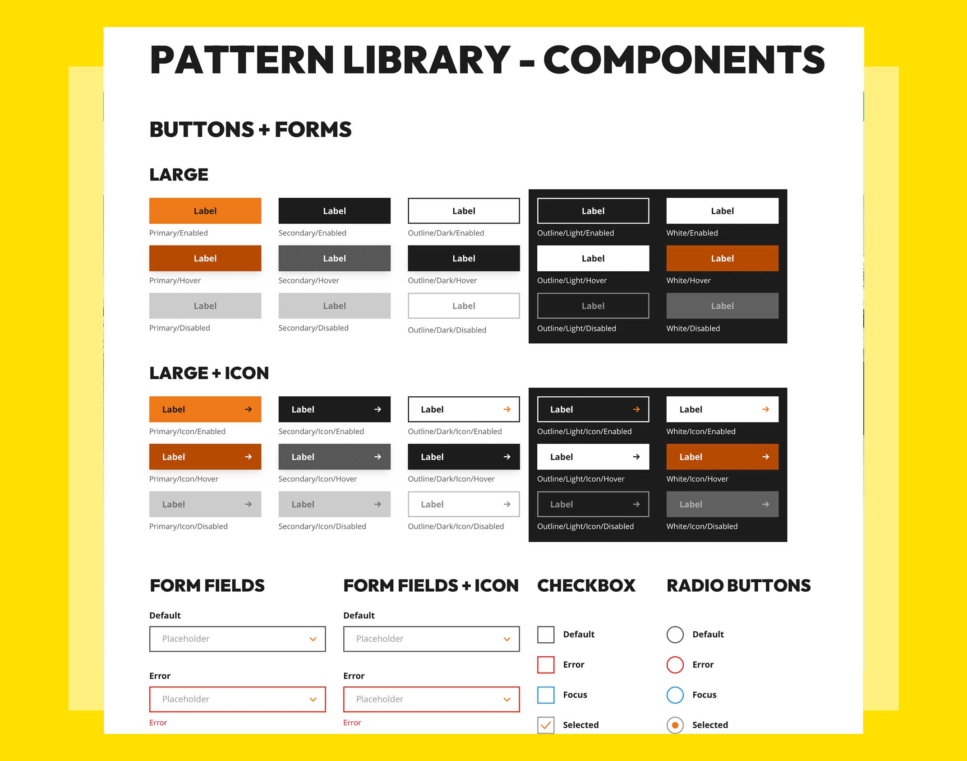This screenshot has height=761, width=967.
Task: Toggle the Default checkbox
Action: [x=545, y=627]
